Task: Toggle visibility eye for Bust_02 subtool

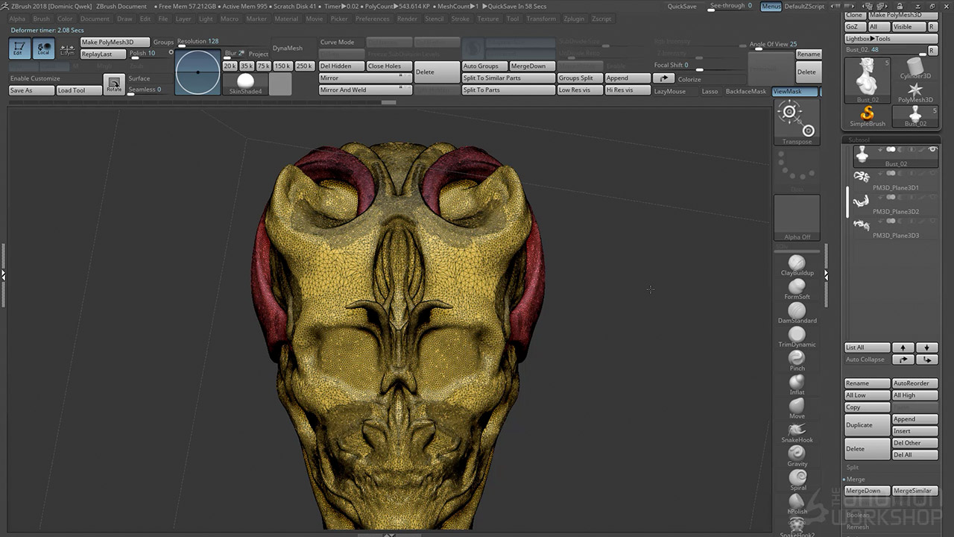Action: [932, 150]
